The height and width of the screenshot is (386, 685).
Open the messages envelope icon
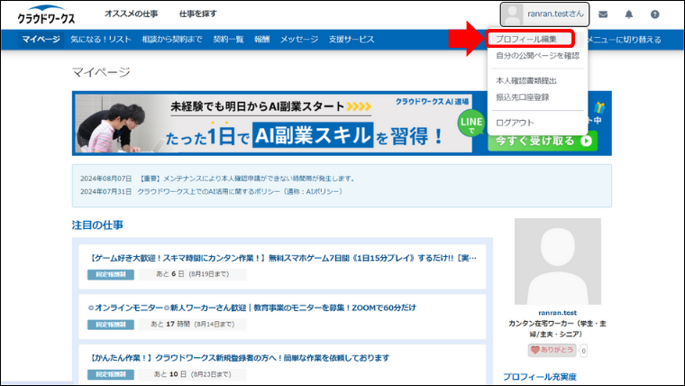pyautogui.click(x=603, y=14)
